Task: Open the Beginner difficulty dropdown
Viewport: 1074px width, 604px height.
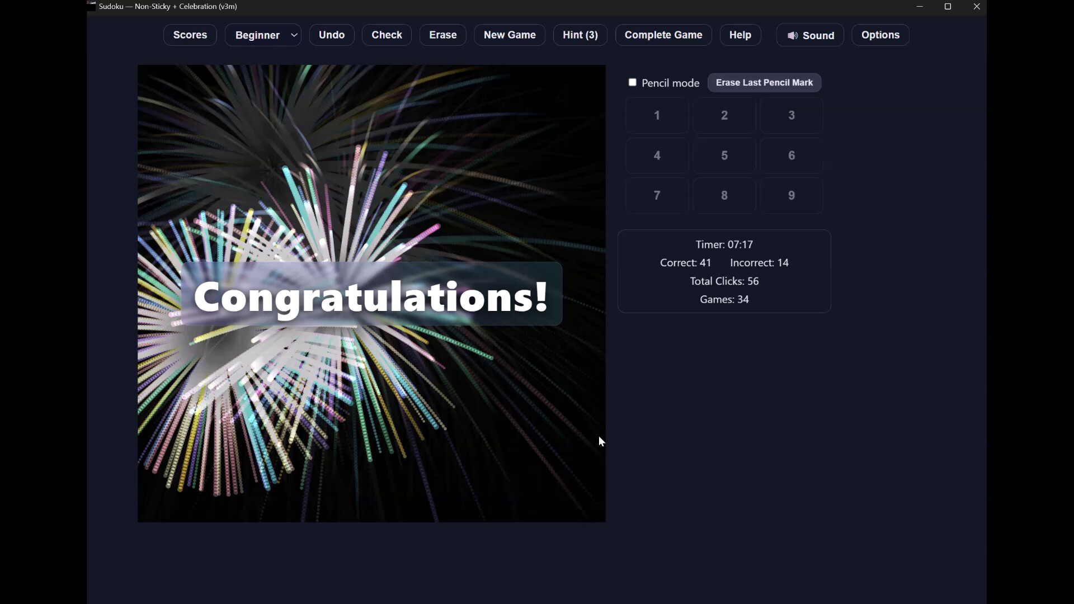Action: tap(262, 35)
